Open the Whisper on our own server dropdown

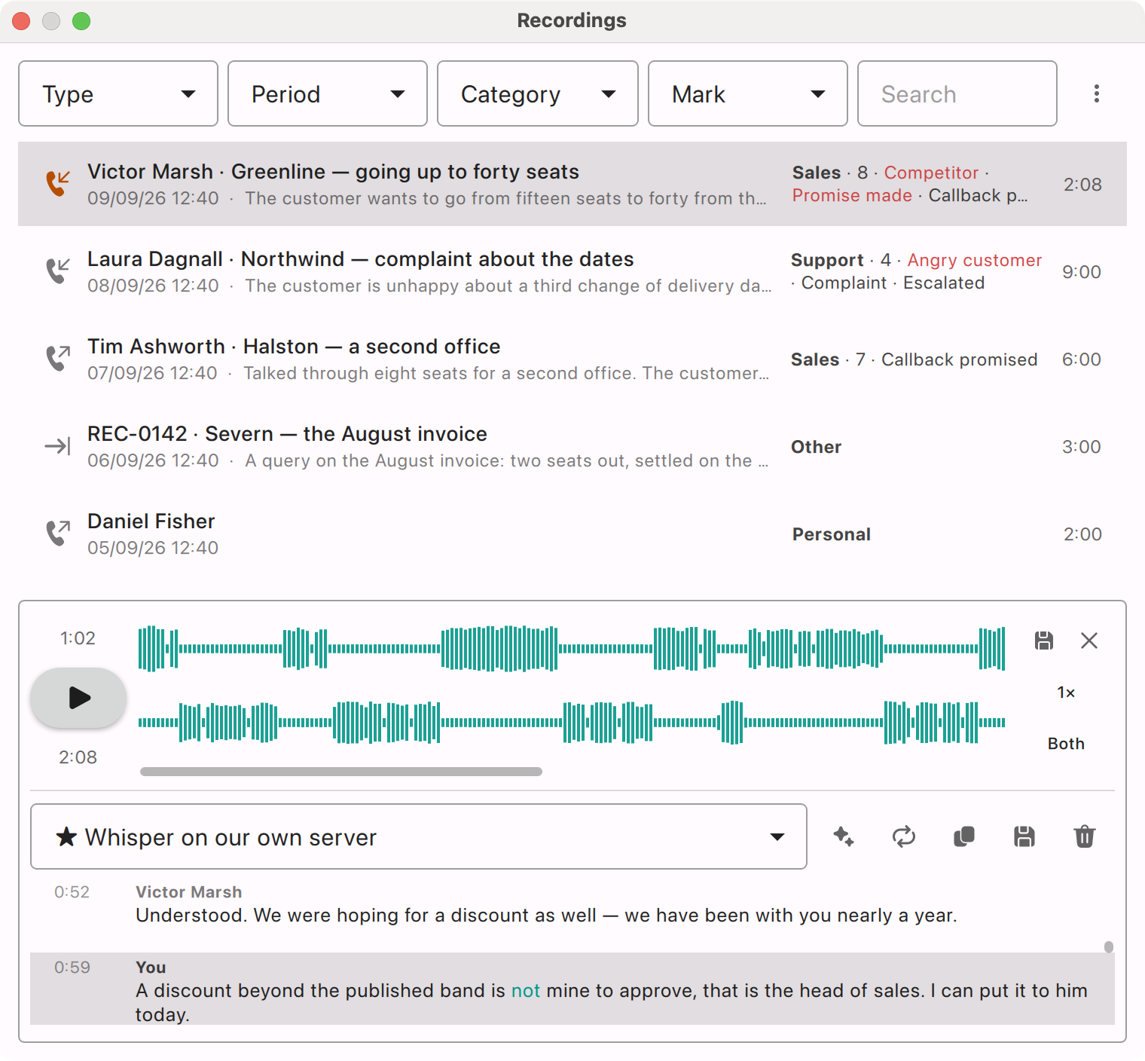[419, 836]
